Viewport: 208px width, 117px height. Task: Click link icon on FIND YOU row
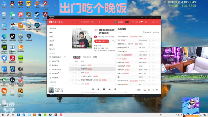(149, 55)
